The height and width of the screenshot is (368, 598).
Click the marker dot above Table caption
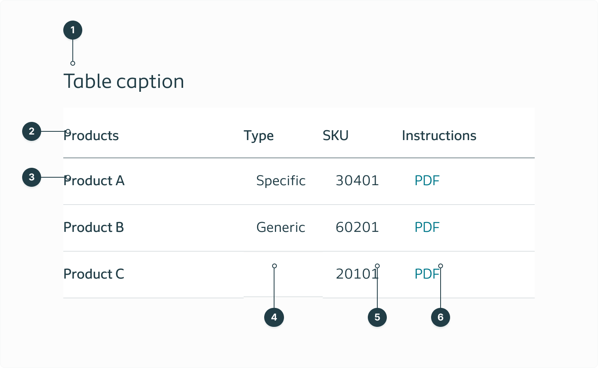click(73, 63)
